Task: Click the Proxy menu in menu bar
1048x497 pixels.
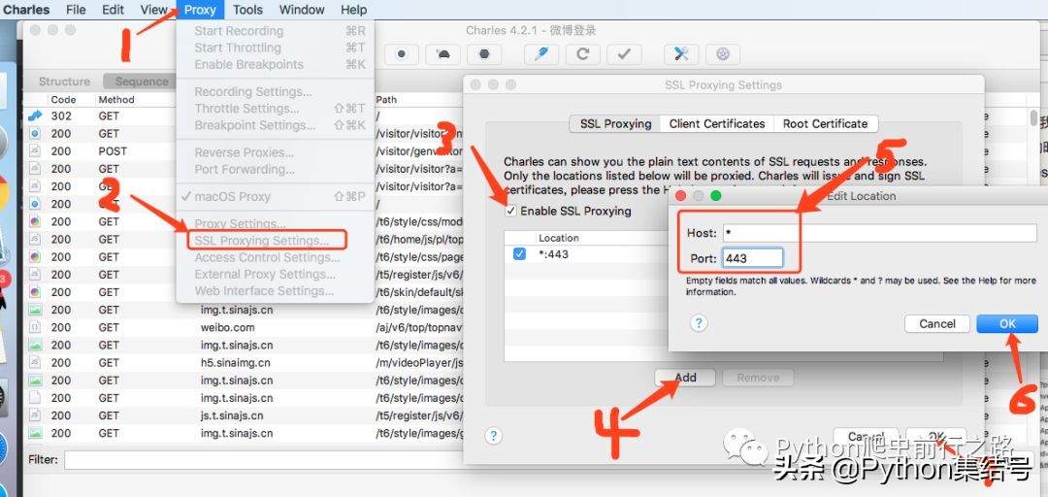Action: (200, 10)
